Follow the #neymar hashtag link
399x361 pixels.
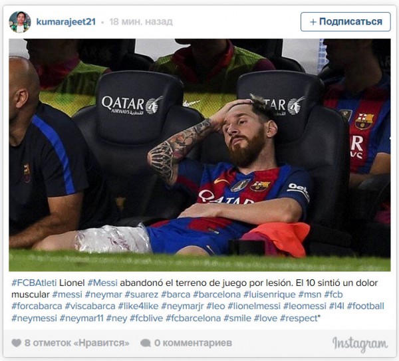(x=103, y=295)
